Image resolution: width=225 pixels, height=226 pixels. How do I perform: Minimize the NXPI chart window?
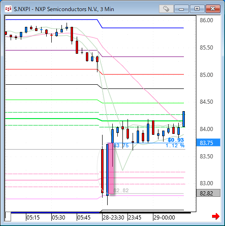(182, 9)
